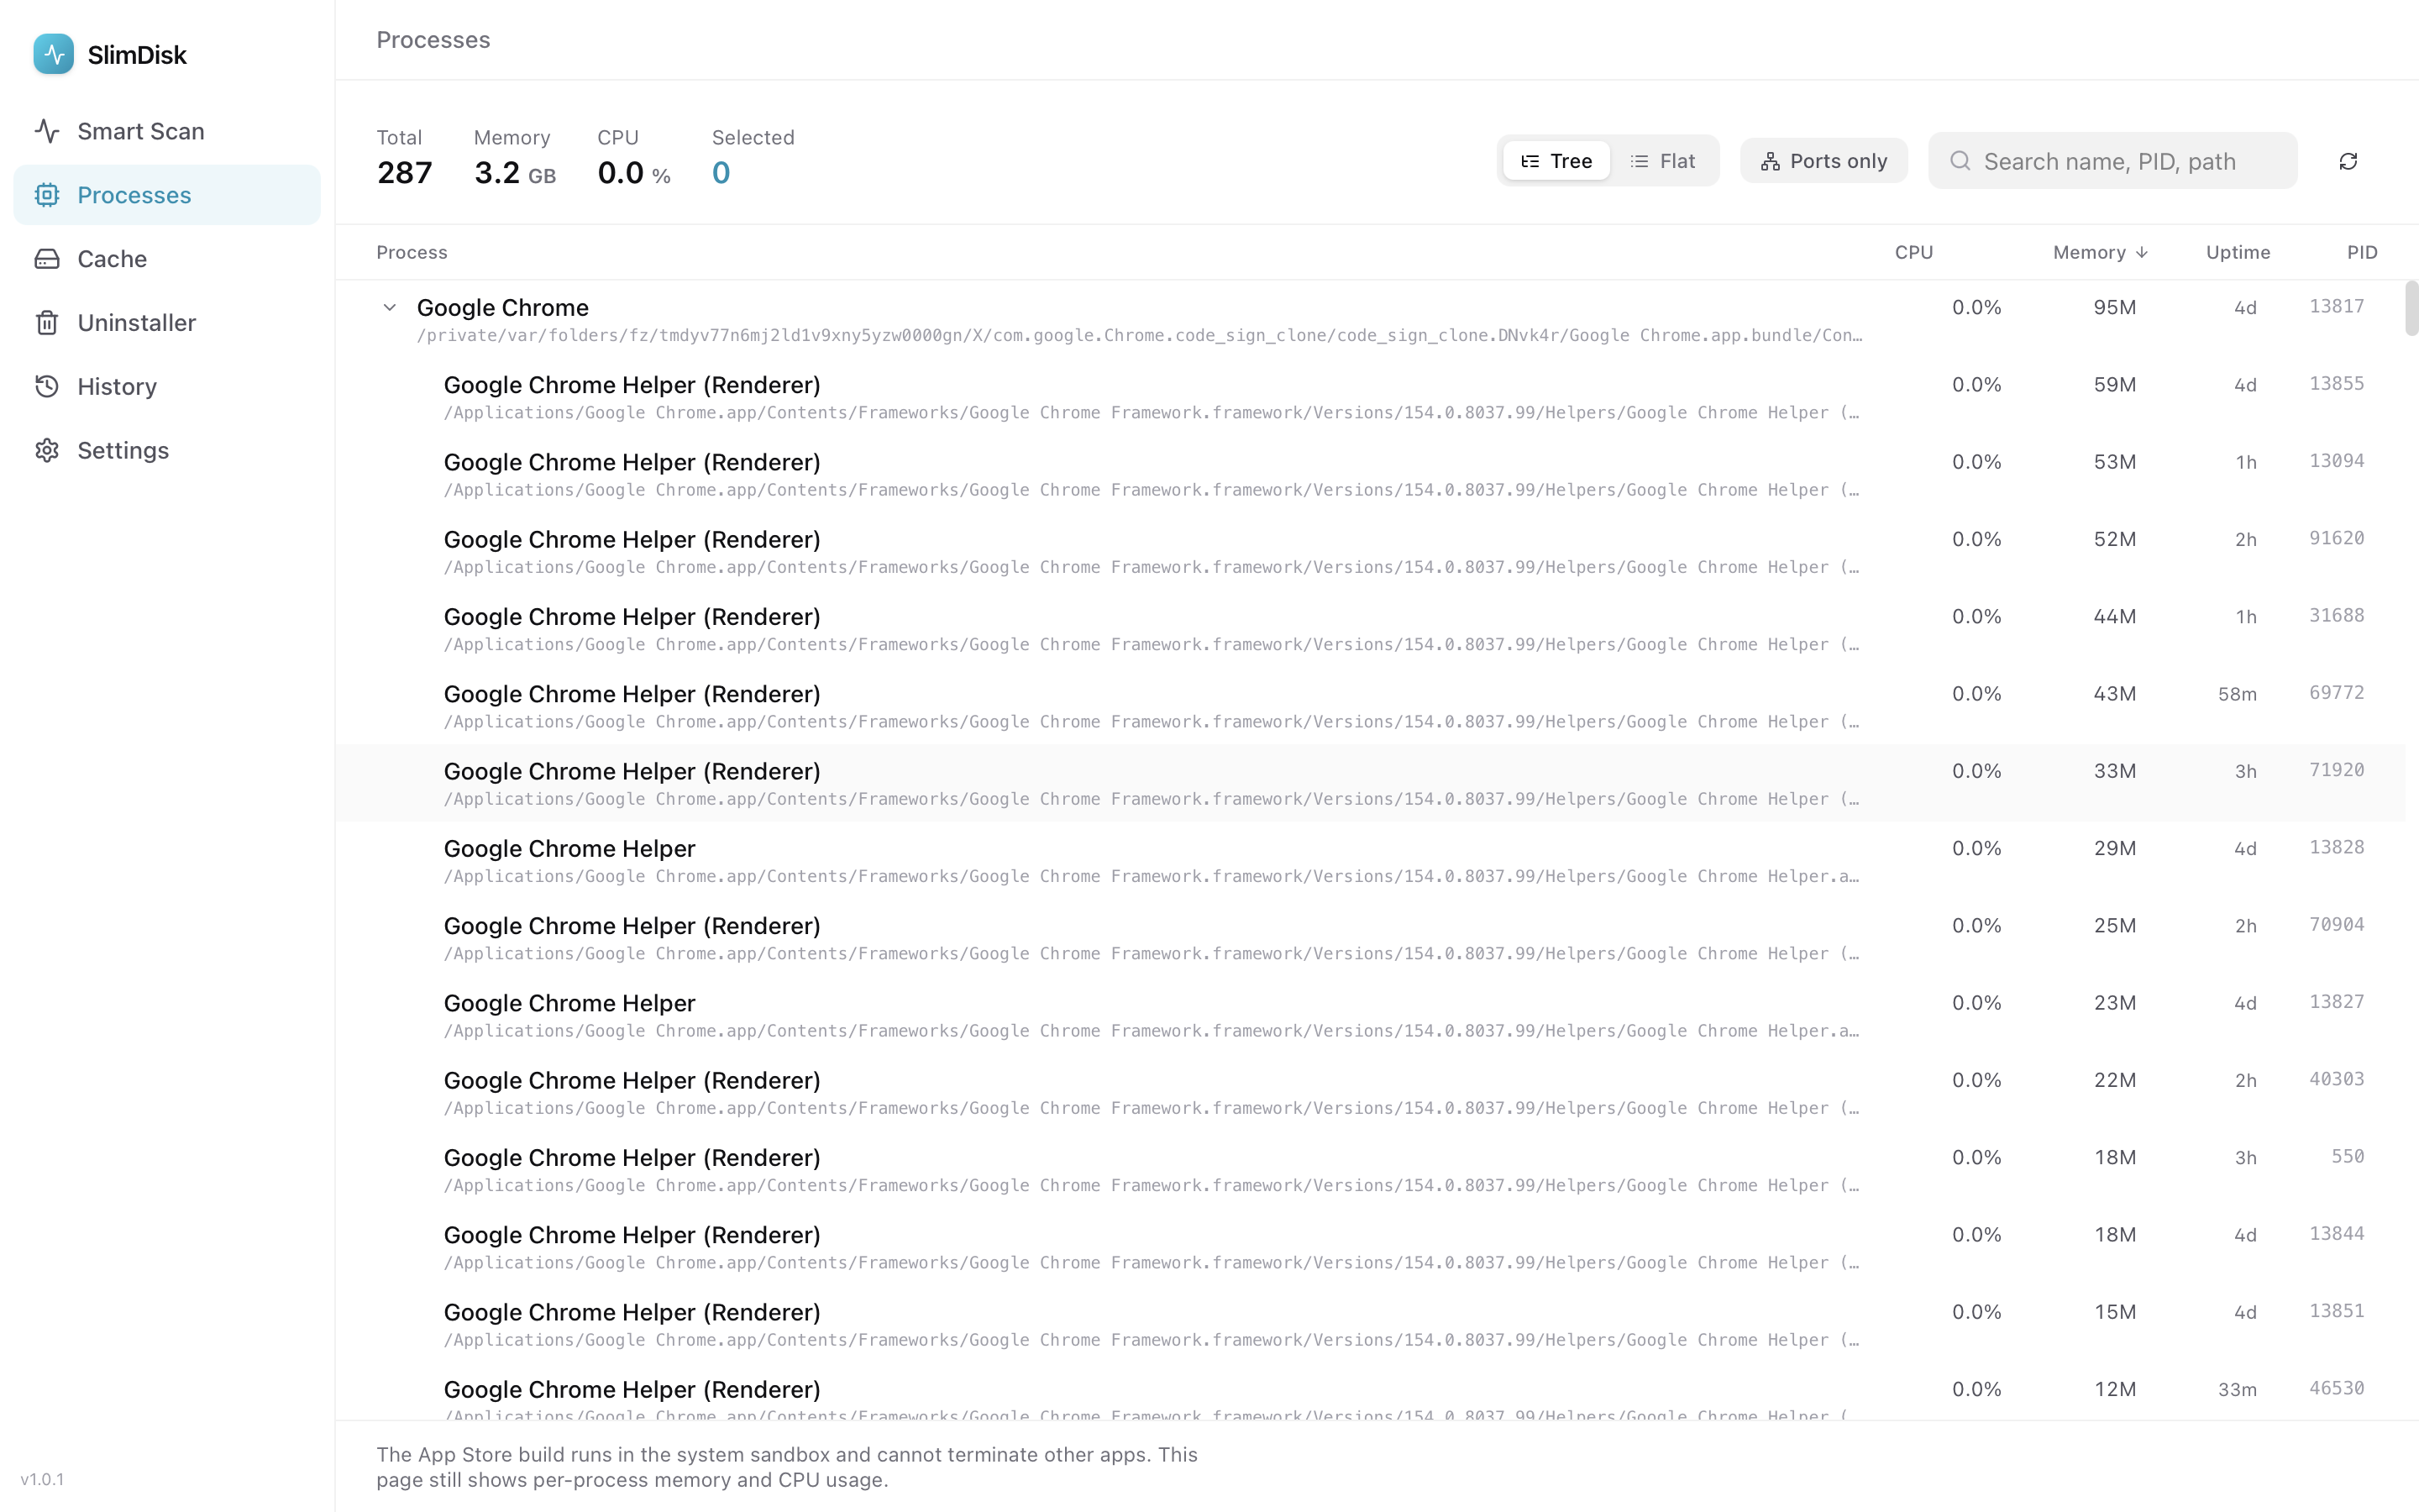This screenshot has width=2419, height=1512.
Task: Select the renderer row with PID 13094
Action: [x=1371, y=474]
